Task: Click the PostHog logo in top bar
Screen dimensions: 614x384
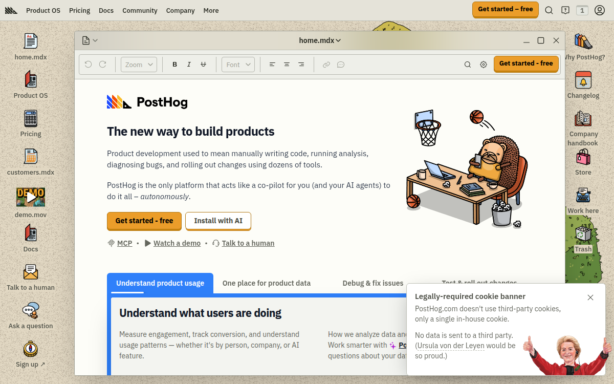Action: 11,10
